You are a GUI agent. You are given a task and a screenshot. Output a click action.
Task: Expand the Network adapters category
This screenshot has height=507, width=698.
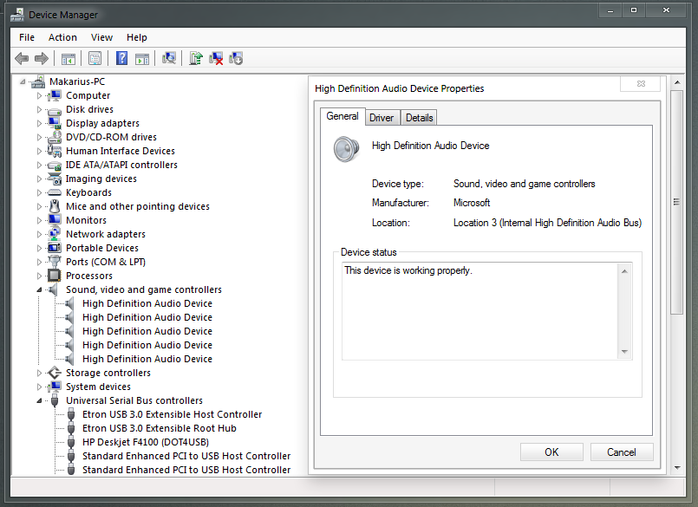pos(39,234)
